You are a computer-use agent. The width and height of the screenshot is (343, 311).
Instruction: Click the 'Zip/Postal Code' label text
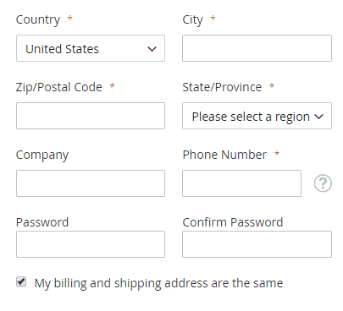coord(59,87)
